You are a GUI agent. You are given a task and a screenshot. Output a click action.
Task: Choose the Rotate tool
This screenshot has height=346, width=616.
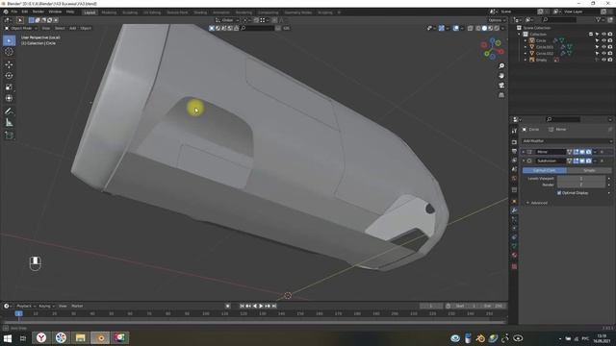pos(9,76)
